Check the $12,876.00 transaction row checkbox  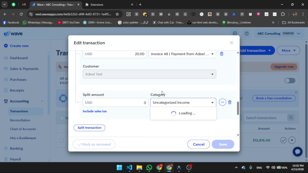point(62,140)
